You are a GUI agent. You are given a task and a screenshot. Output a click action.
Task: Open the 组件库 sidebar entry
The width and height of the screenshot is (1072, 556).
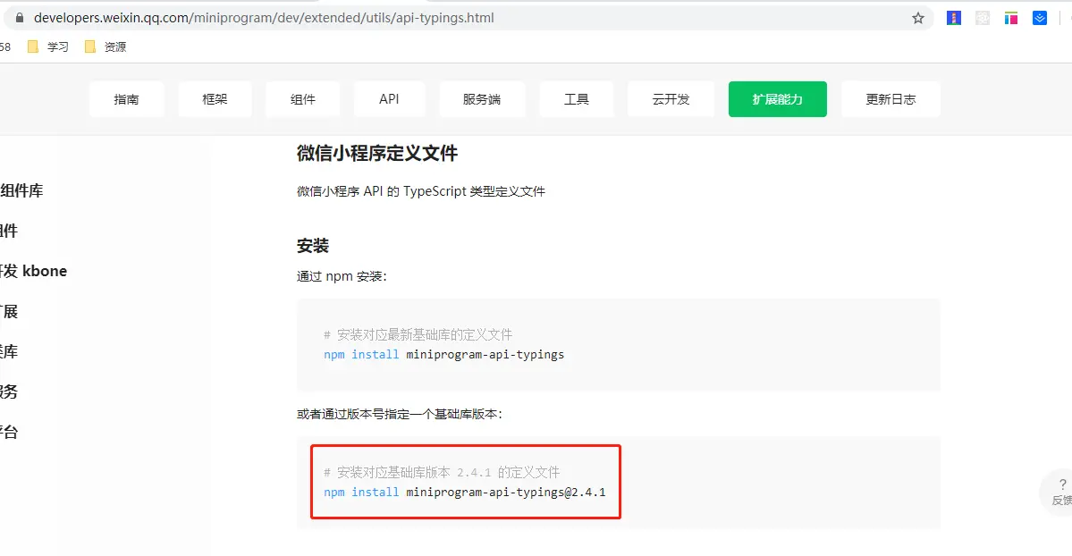point(21,190)
